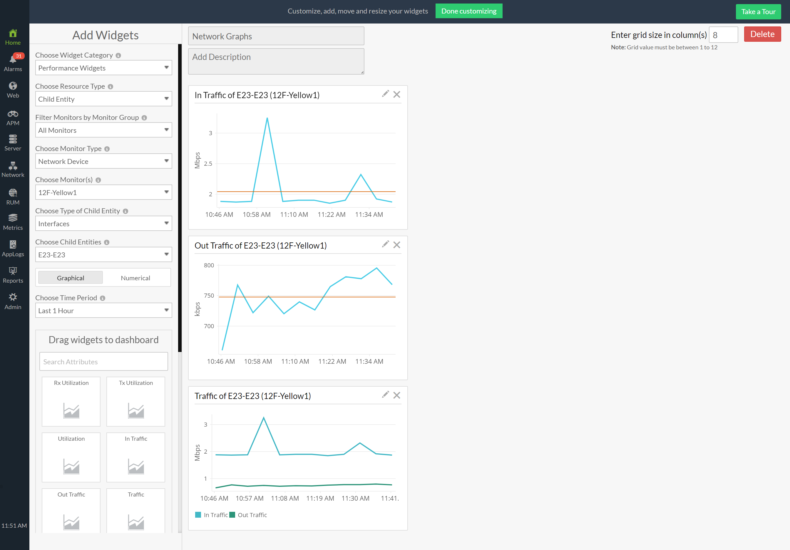The image size is (790, 550).
Task: Open the Choose Child Entities dropdown
Action: [x=103, y=254]
